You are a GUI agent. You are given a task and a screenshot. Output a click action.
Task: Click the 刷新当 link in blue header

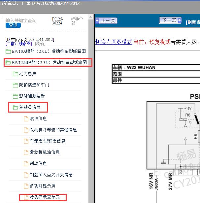193,22
